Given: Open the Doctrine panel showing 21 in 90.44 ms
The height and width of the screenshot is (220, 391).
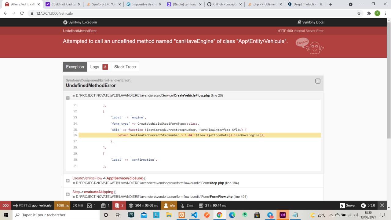Looking at the screenshot, I should 212,205.
